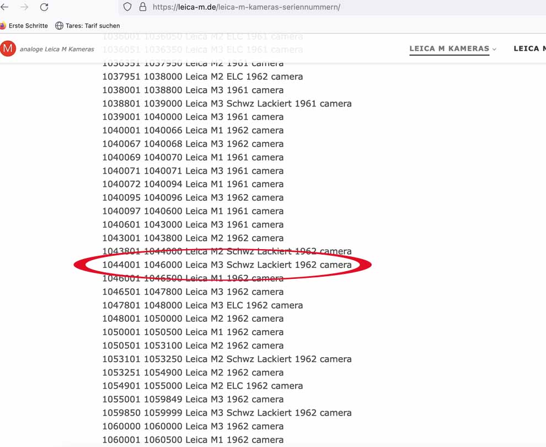This screenshot has height=447, width=546.
Task: Select row 1040072 1040094 Leica M1 1961
Action: pyautogui.click(x=193, y=184)
